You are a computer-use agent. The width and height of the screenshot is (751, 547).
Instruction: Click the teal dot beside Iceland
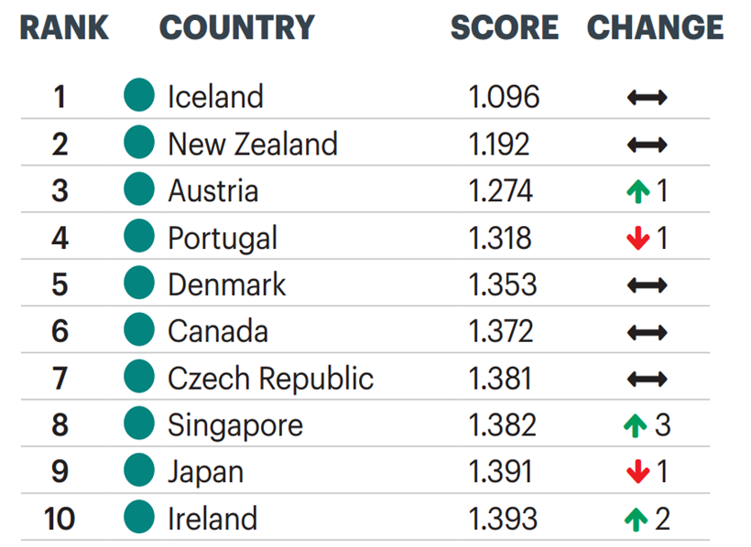click(x=139, y=96)
